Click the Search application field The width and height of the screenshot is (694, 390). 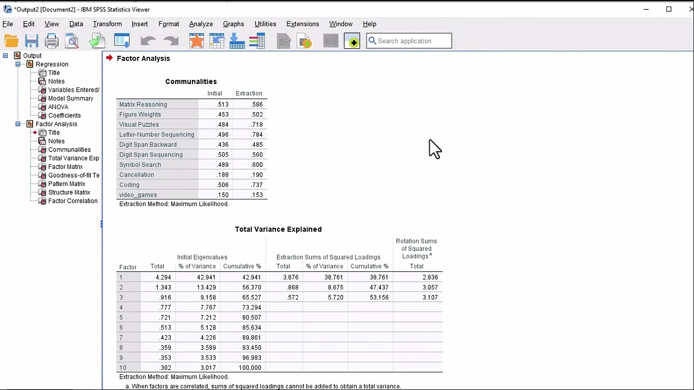click(409, 41)
